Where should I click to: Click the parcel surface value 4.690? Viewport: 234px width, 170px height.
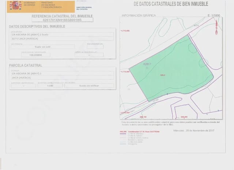(50, 86)
